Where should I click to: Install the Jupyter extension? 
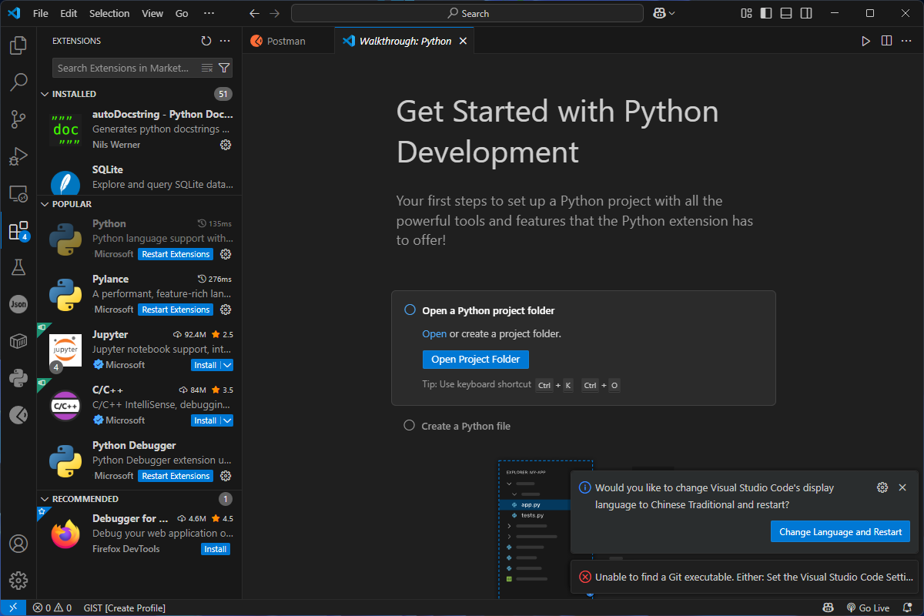205,365
